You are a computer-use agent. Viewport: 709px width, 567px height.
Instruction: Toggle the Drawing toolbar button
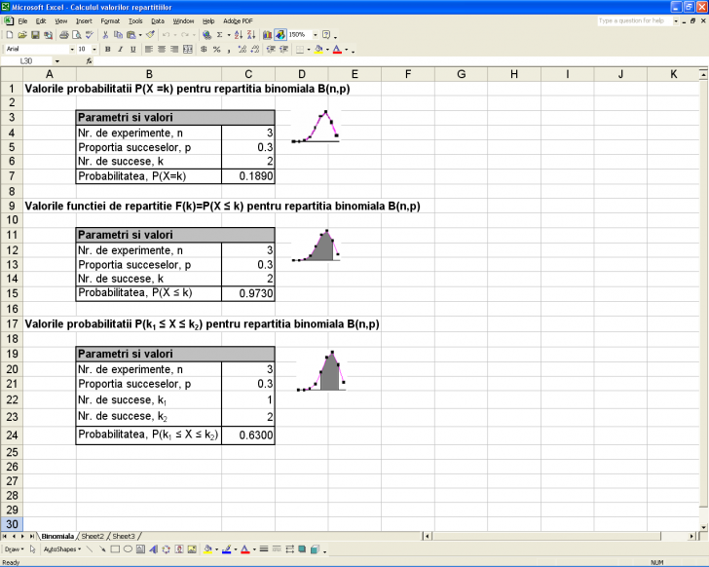tap(280, 35)
